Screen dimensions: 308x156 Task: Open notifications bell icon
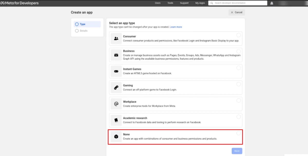[272, 3]
